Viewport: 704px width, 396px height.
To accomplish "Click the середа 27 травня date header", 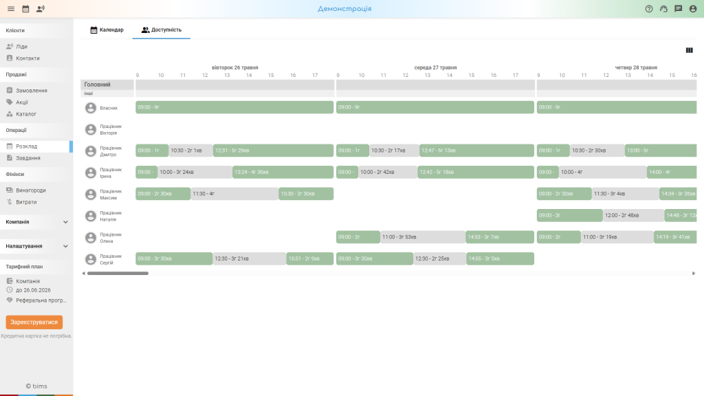I will coord(435,67).
